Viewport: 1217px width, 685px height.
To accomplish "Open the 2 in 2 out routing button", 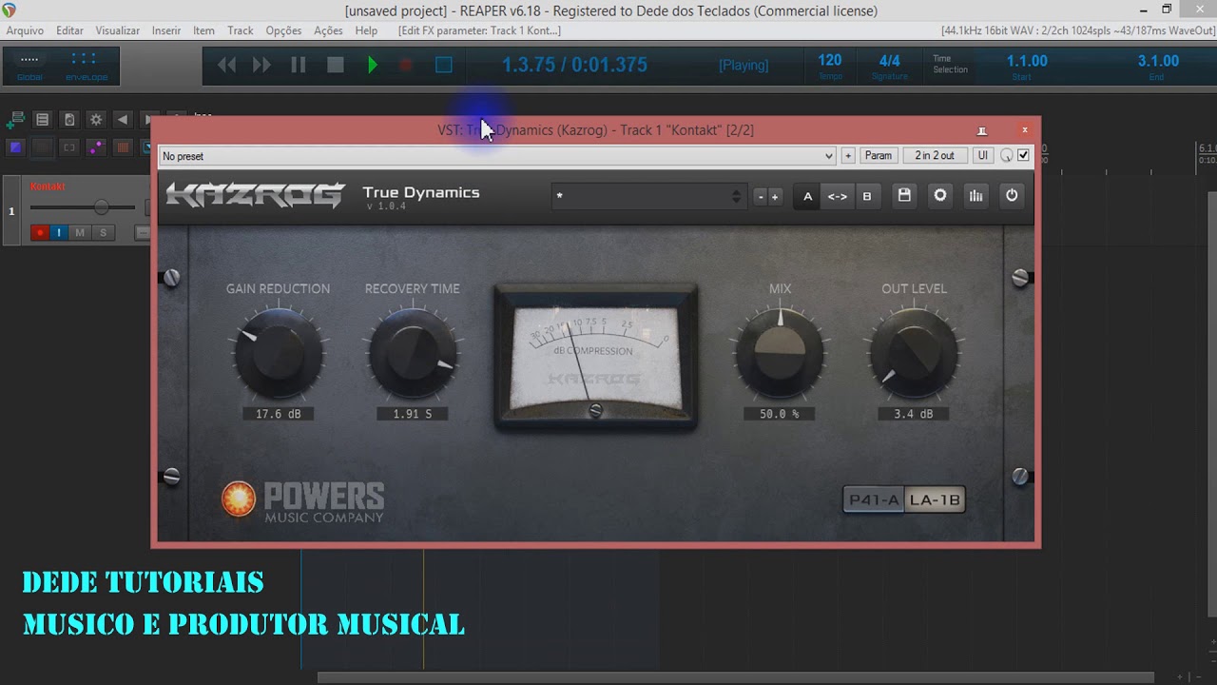I will click(935, 156).
